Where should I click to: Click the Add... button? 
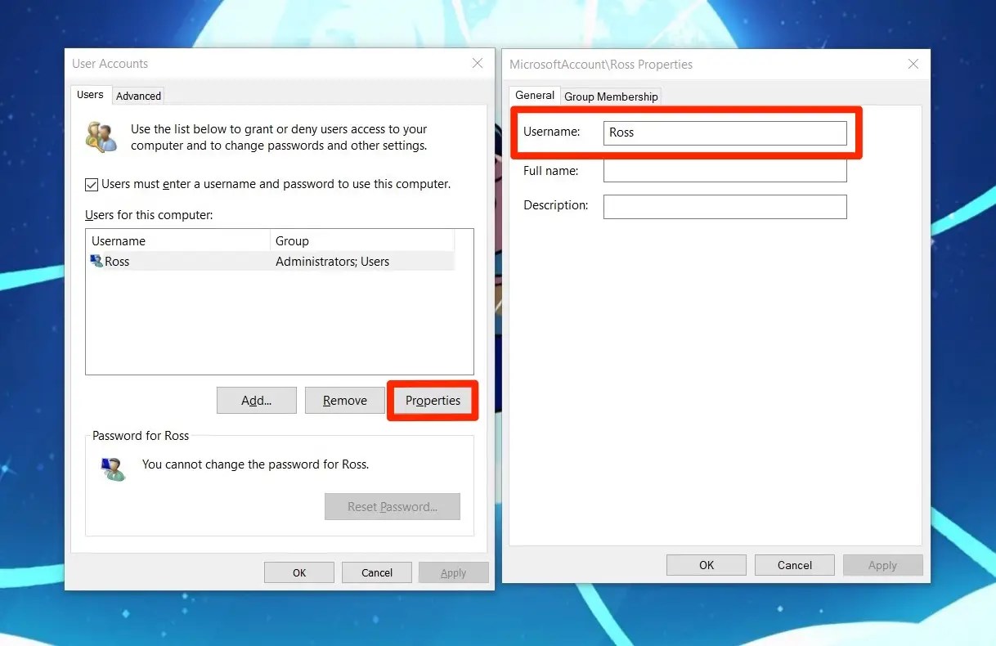point(257,401)
